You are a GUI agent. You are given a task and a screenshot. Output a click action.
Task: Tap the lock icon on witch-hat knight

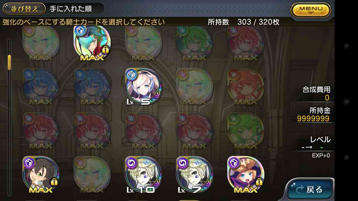click(259, 182)
